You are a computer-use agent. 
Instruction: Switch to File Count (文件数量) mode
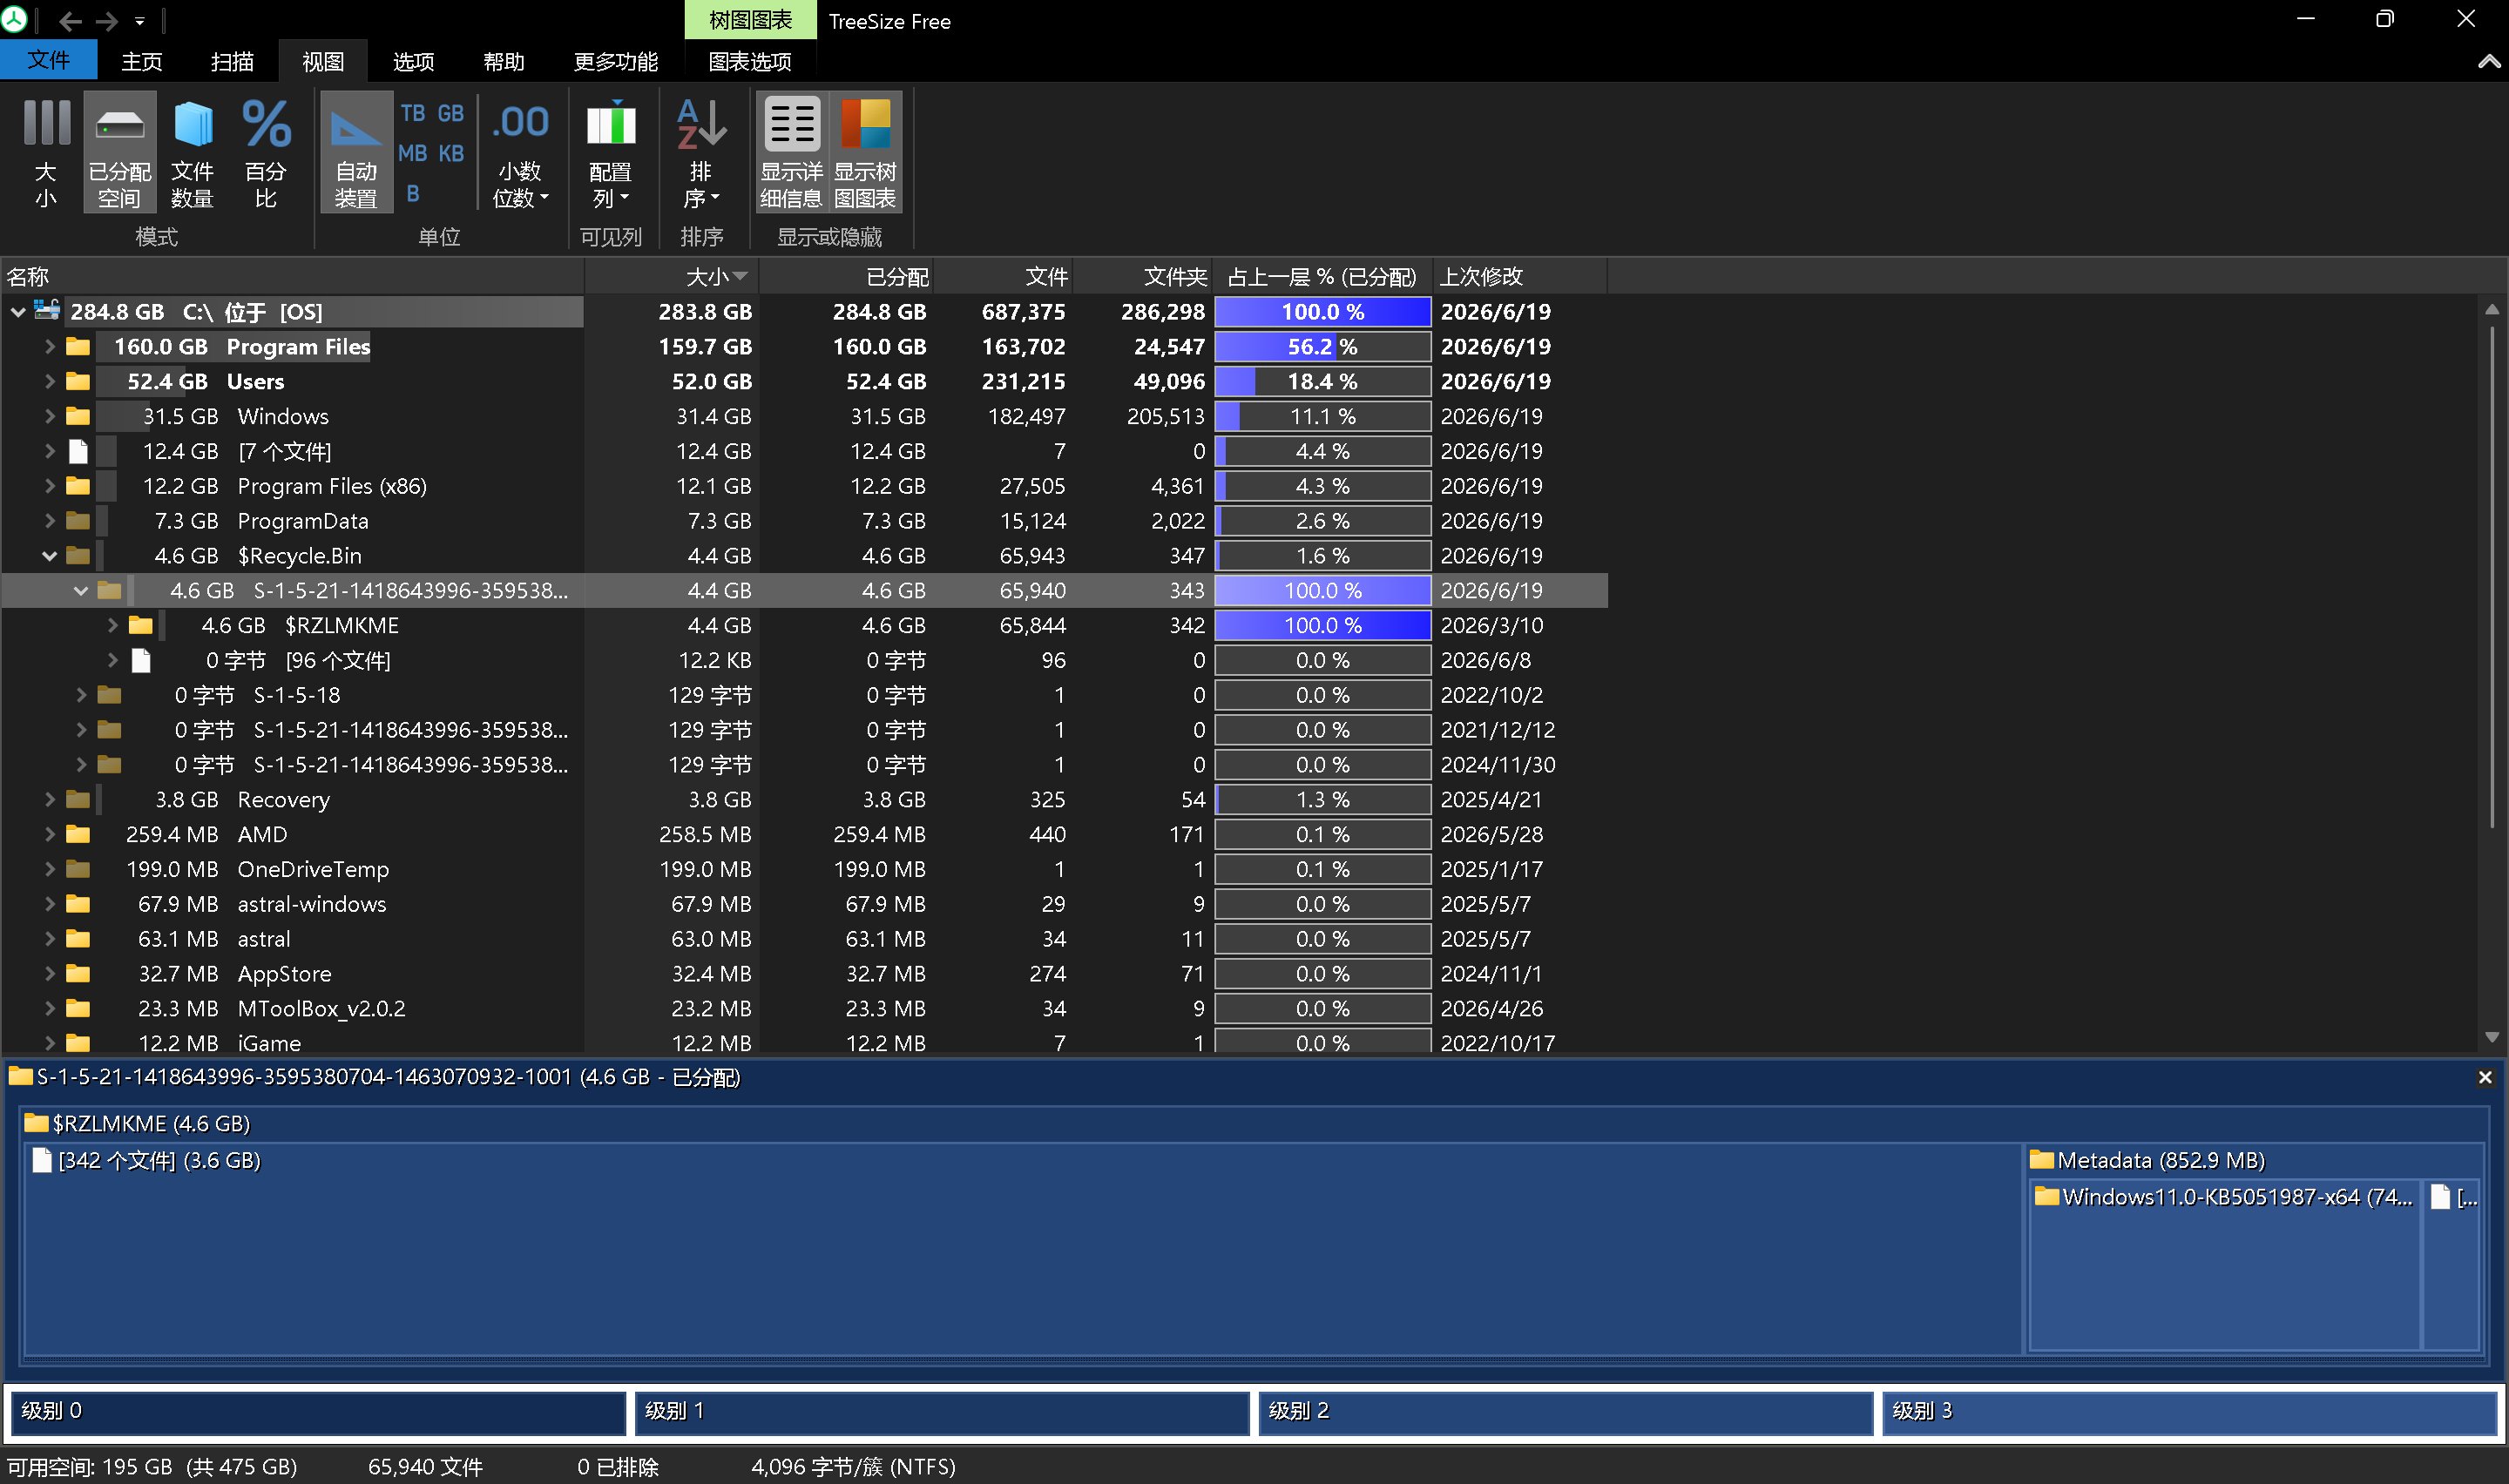coord(192,152)
